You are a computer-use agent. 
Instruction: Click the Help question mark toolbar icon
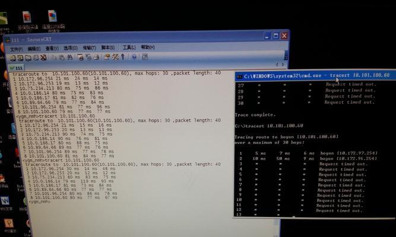pyautogui.click(x=134, y=57)
